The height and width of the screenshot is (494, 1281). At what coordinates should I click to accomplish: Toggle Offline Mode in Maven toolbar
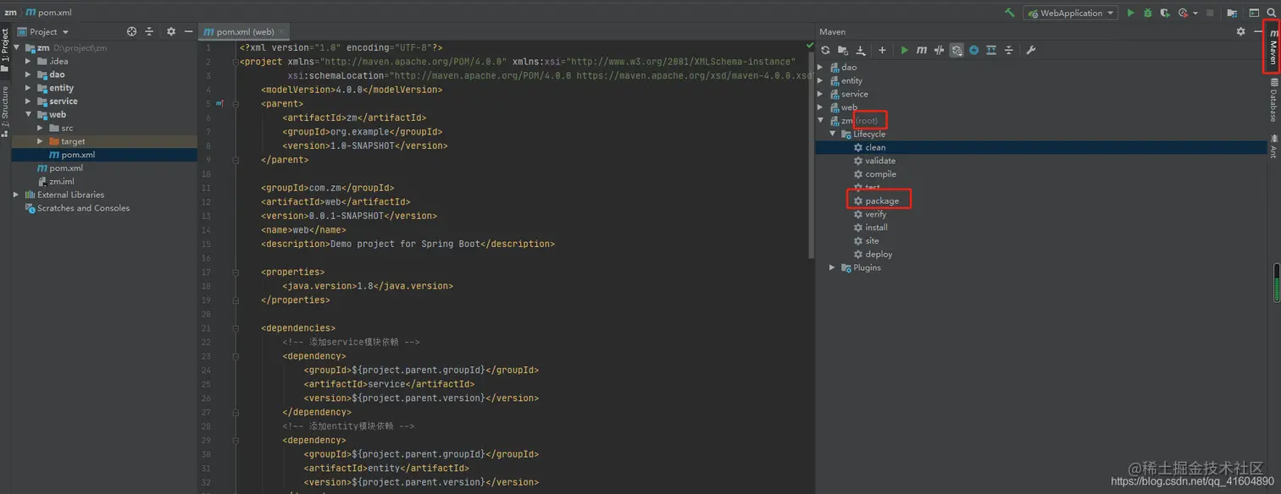[939, 50]
